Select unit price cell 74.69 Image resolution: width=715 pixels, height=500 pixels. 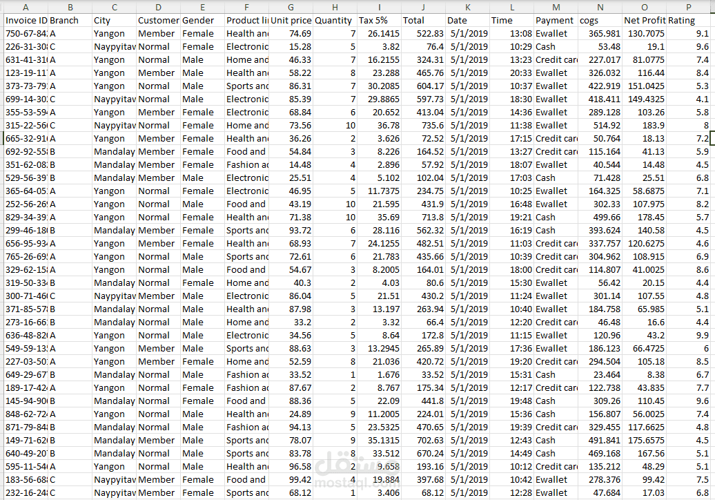click(x=291, y=34)
